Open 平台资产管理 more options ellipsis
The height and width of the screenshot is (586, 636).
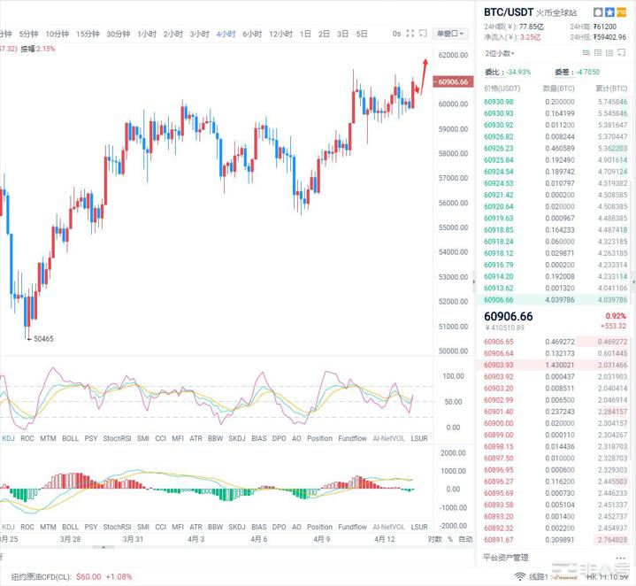tap(621, 558)
